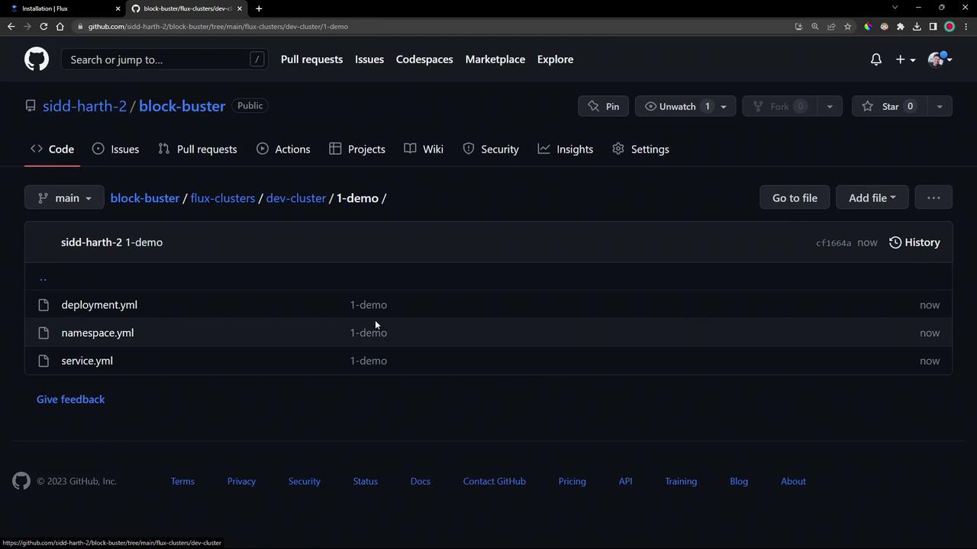Open the notifications bell
Viewport: 977px width, 549px height.
876,59
